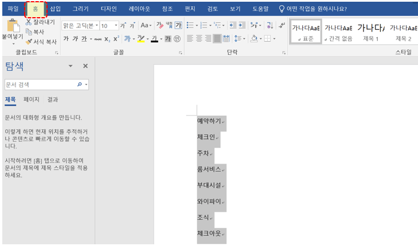Click the enclosed character icon
The height and width of the screenshot is (246, 418).
177,39
